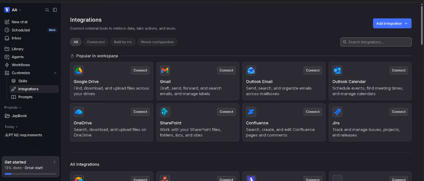The width and height of the screenshot is (424, 181).
Task: Click the New chat pencil icon
Action: (7, 22)
